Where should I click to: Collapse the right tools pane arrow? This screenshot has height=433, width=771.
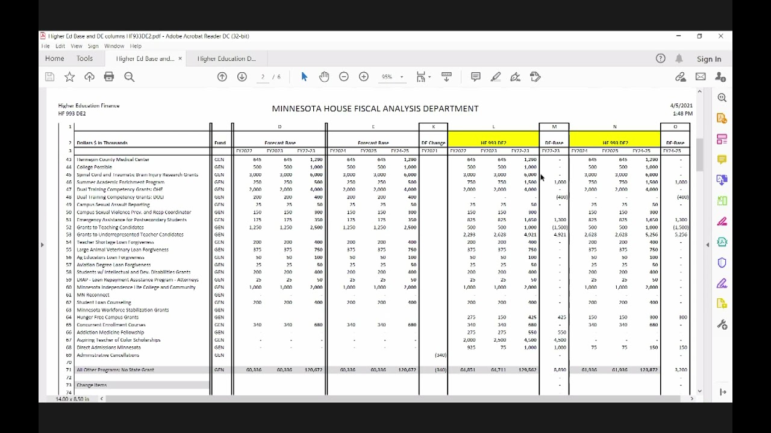click(x=708, y=245)
